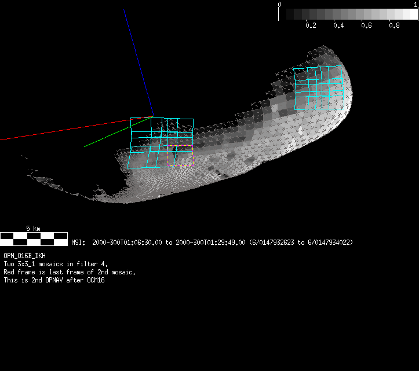Pick the 0.6 mark on grayscale bar
This screenshot has width=419, height=371.
366,25
